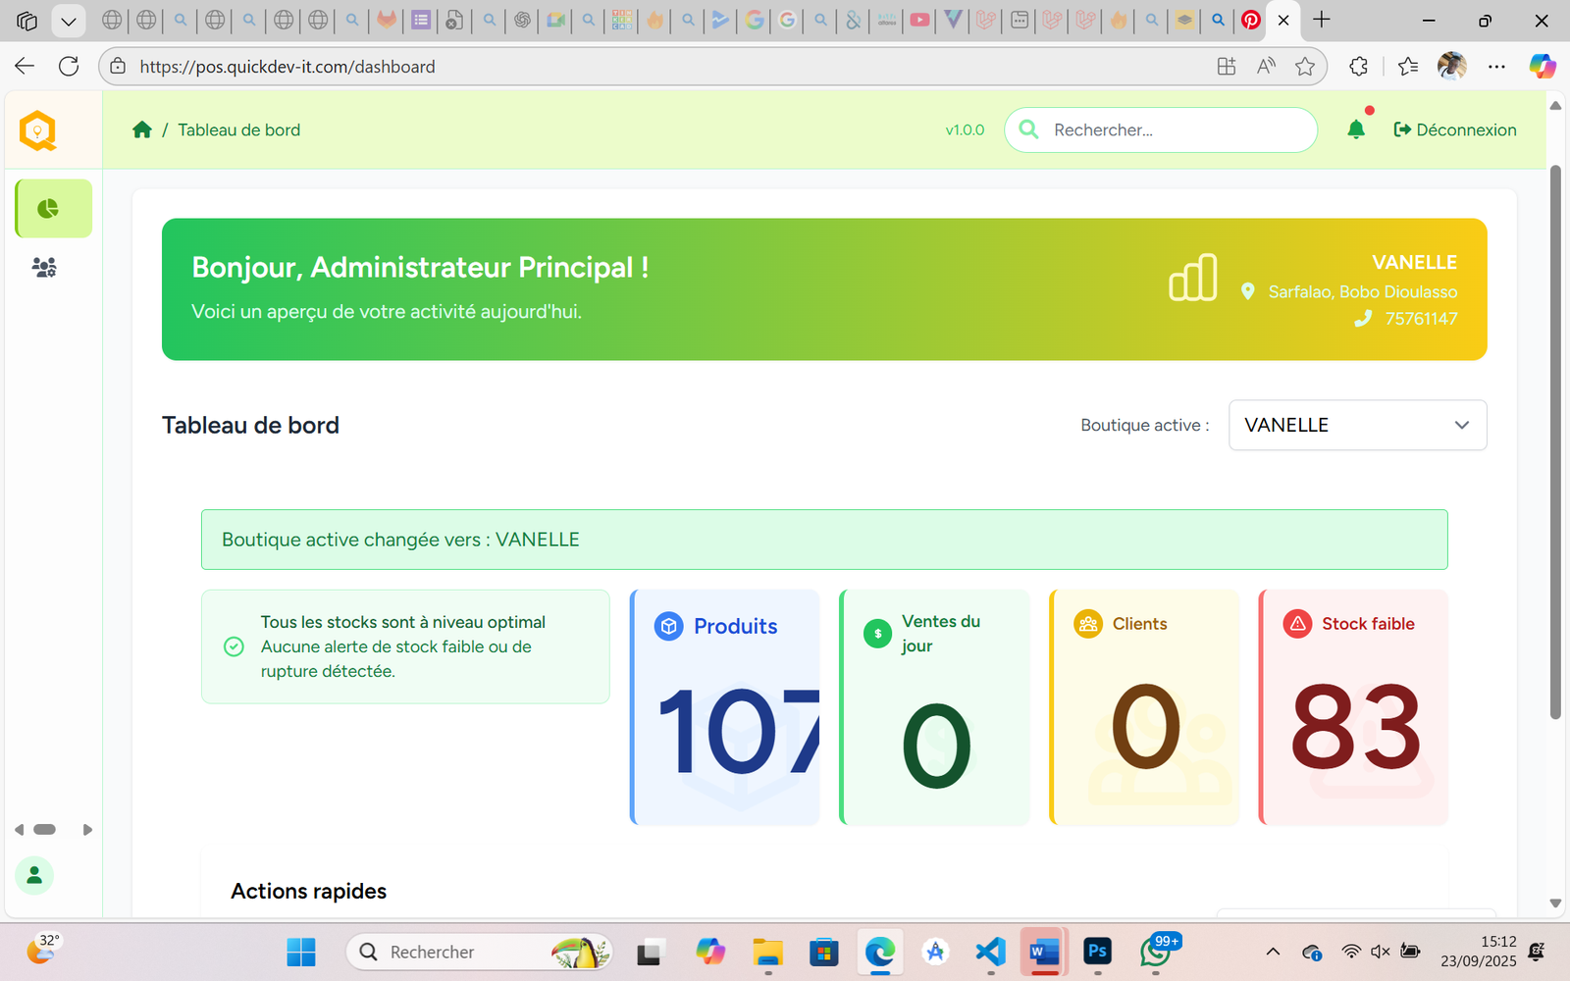Open the YouTube browser tab
The width and height of the screenshot is (1570, 981).
point(919,20)
